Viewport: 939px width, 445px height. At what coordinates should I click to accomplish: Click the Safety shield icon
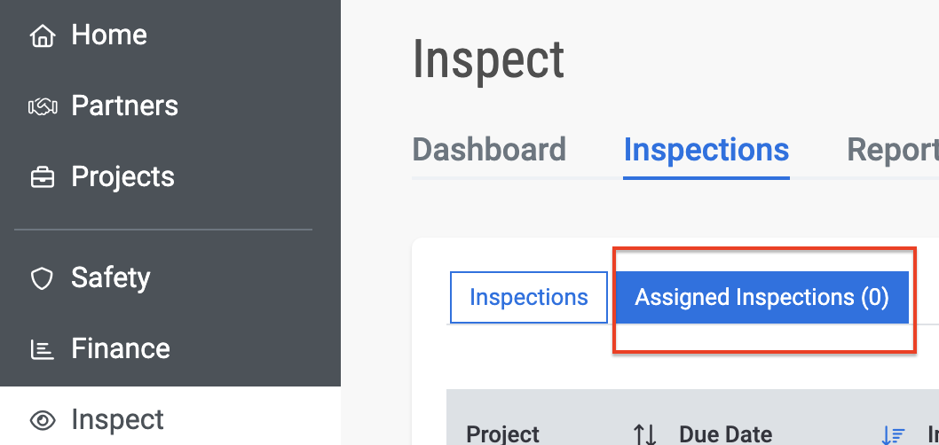(x=42, y=278)
